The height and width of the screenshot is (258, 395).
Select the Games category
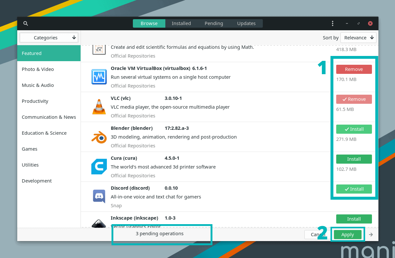tap(30, 149)
